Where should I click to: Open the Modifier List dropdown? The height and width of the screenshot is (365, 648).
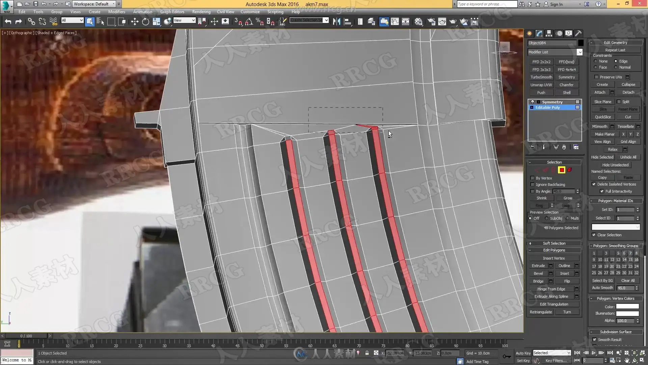(579, 52)
